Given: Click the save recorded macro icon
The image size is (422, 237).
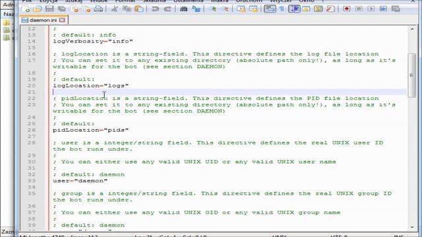Looking at the screenshot, I should pyautogui.click(x=396, y=9).
